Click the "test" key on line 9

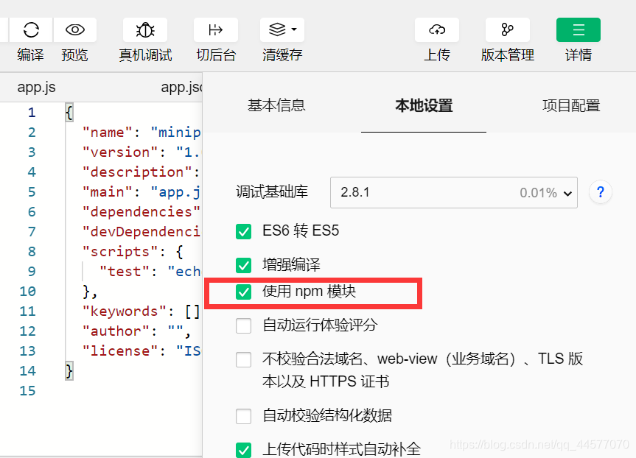pos(125,271)
